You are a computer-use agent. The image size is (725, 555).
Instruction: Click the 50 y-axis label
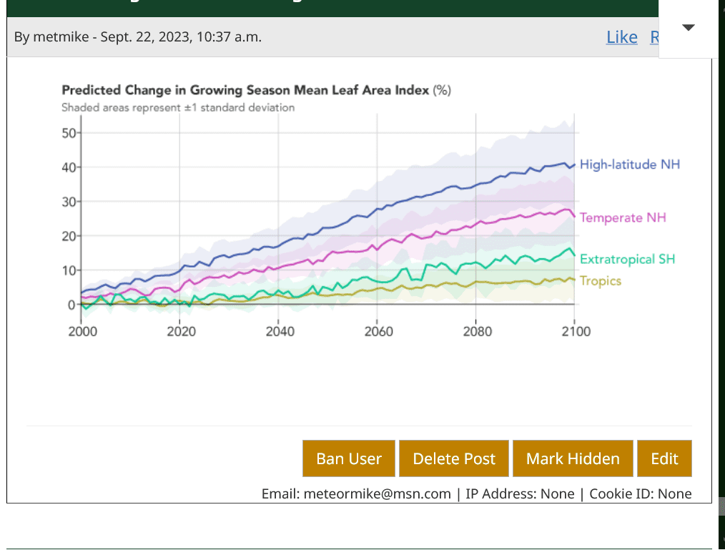(x=68, y=133)
